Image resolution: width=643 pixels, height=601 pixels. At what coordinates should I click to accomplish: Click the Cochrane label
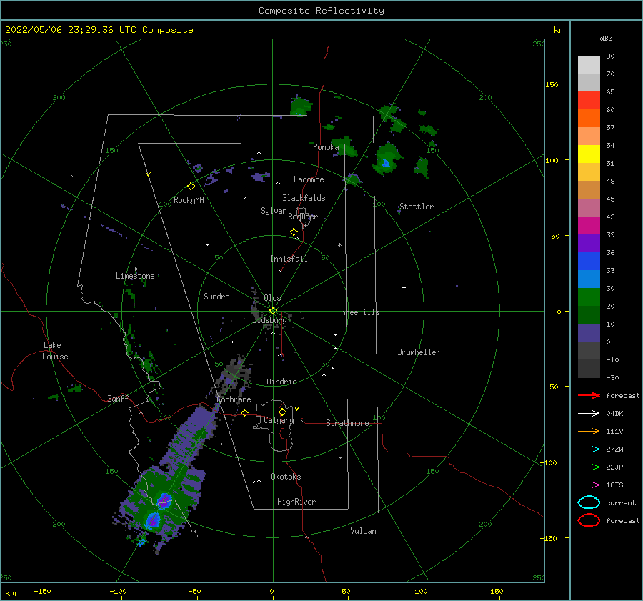(234, 399)
